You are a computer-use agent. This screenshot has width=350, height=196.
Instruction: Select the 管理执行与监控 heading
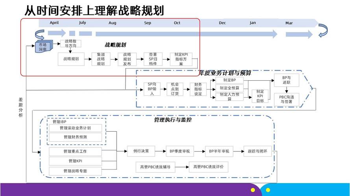pos(173,120)
